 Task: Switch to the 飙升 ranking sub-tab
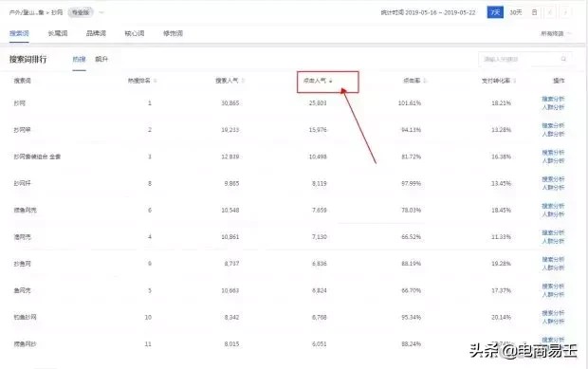[101, 59]
